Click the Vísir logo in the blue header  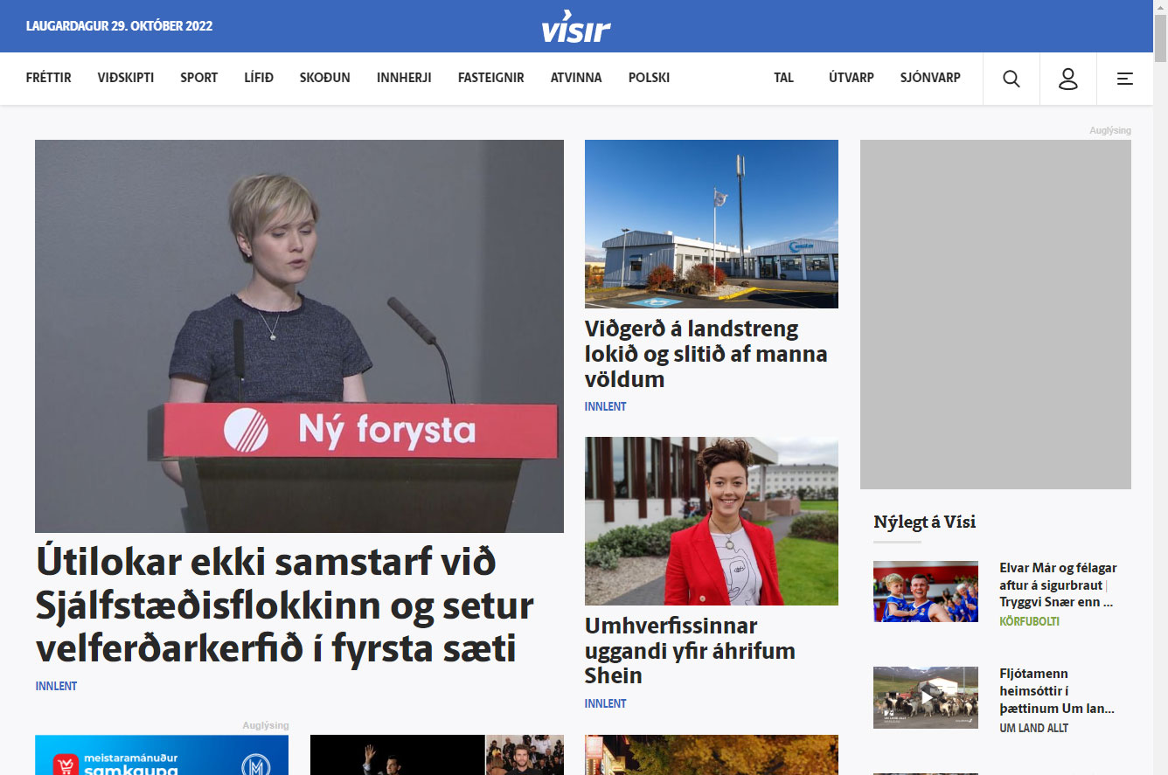[574, 26]
